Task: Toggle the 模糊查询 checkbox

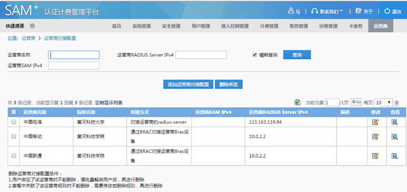Action: 255,55
